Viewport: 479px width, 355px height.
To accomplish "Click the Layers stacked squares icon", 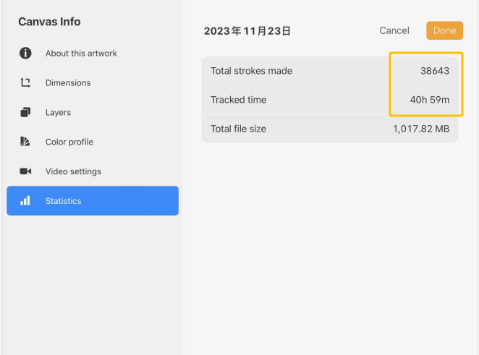I will pos(25,112).
